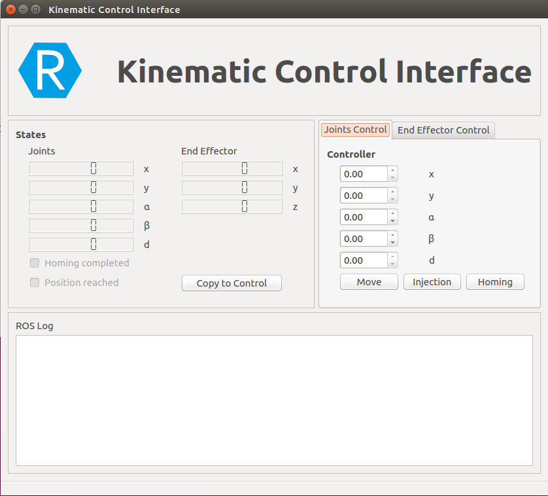Click the Move button
Image resolution: width=548 pixels, height=496 pixels.
coord(369,282)
